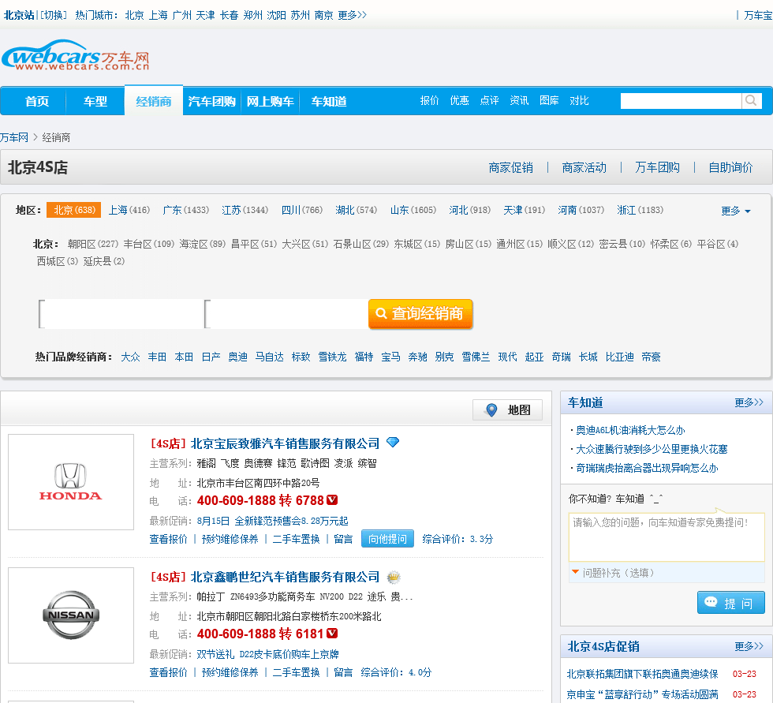This screenshot has width=773, height=703.
Task: Click the webcars 万车网 logo
Action: (x=76, y=56)
